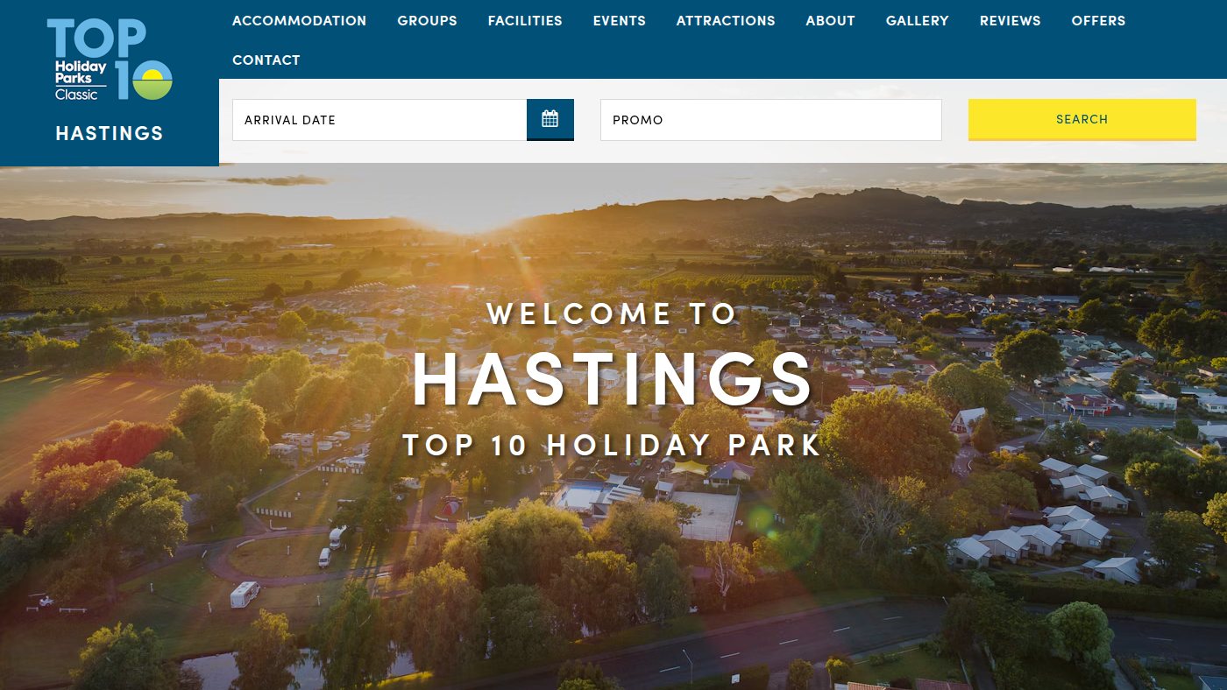
Task: Open the arrival date calendar icon
Action: coord(550,119)
